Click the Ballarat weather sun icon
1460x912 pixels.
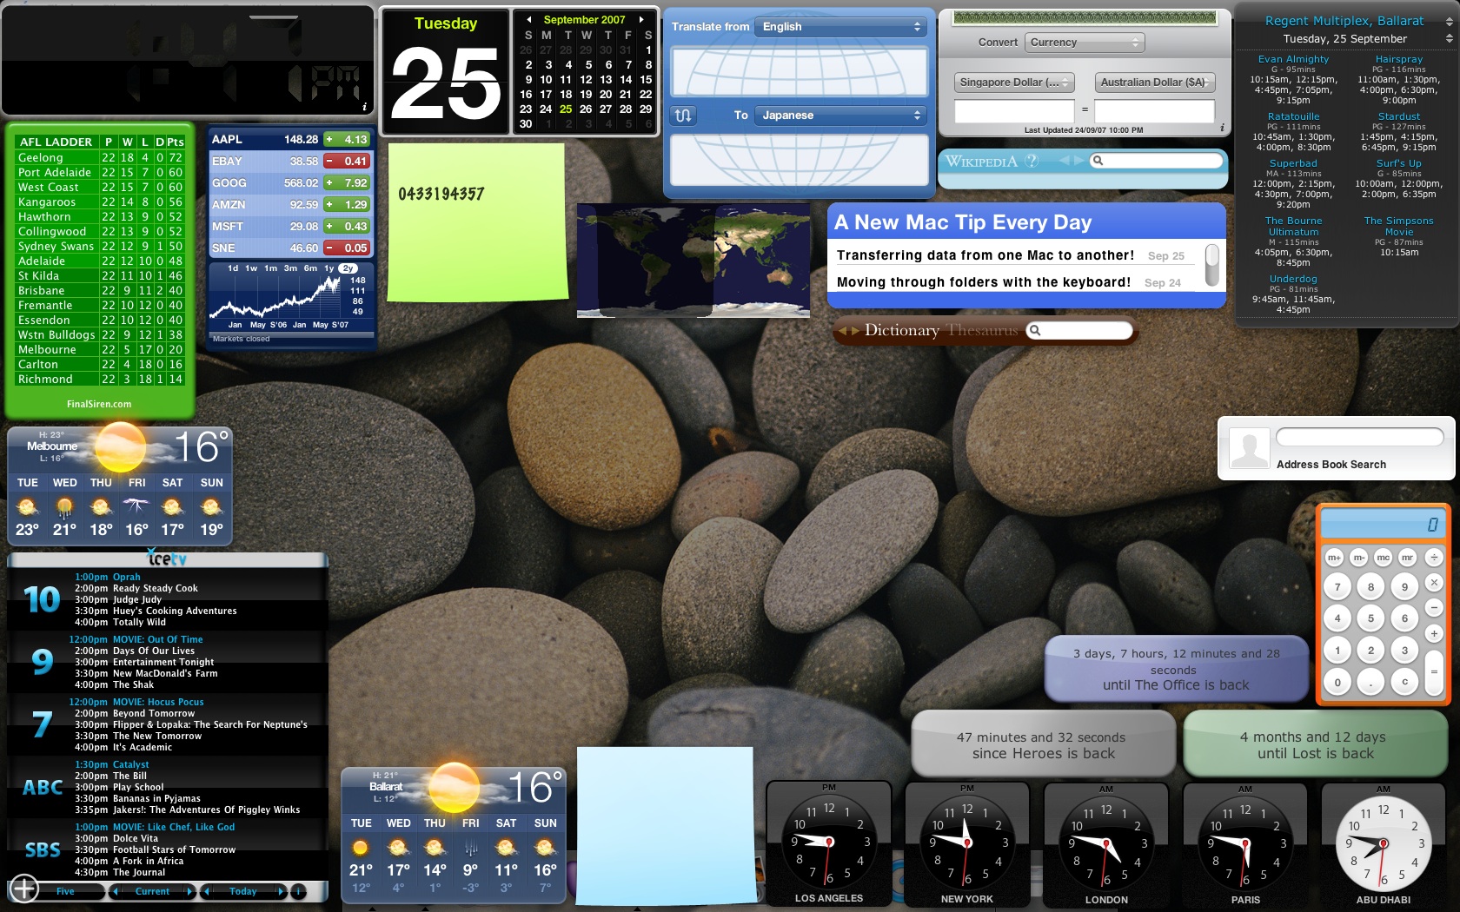(x=455, y=787)
